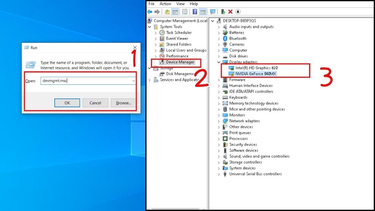375x211 pixels.
Task: Click the Performance gauge icon in left tree
Action: [x=162, y=56]
